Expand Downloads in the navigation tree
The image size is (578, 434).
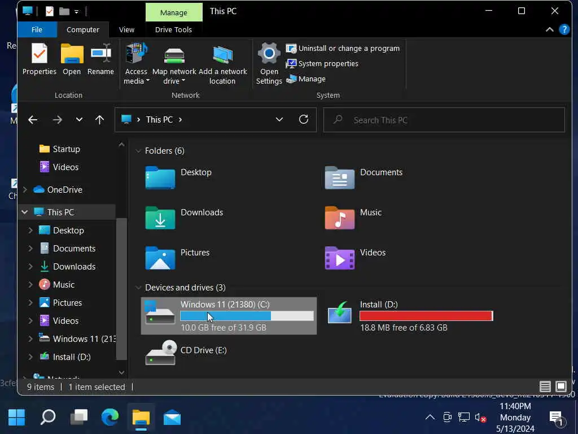point(30,267)
